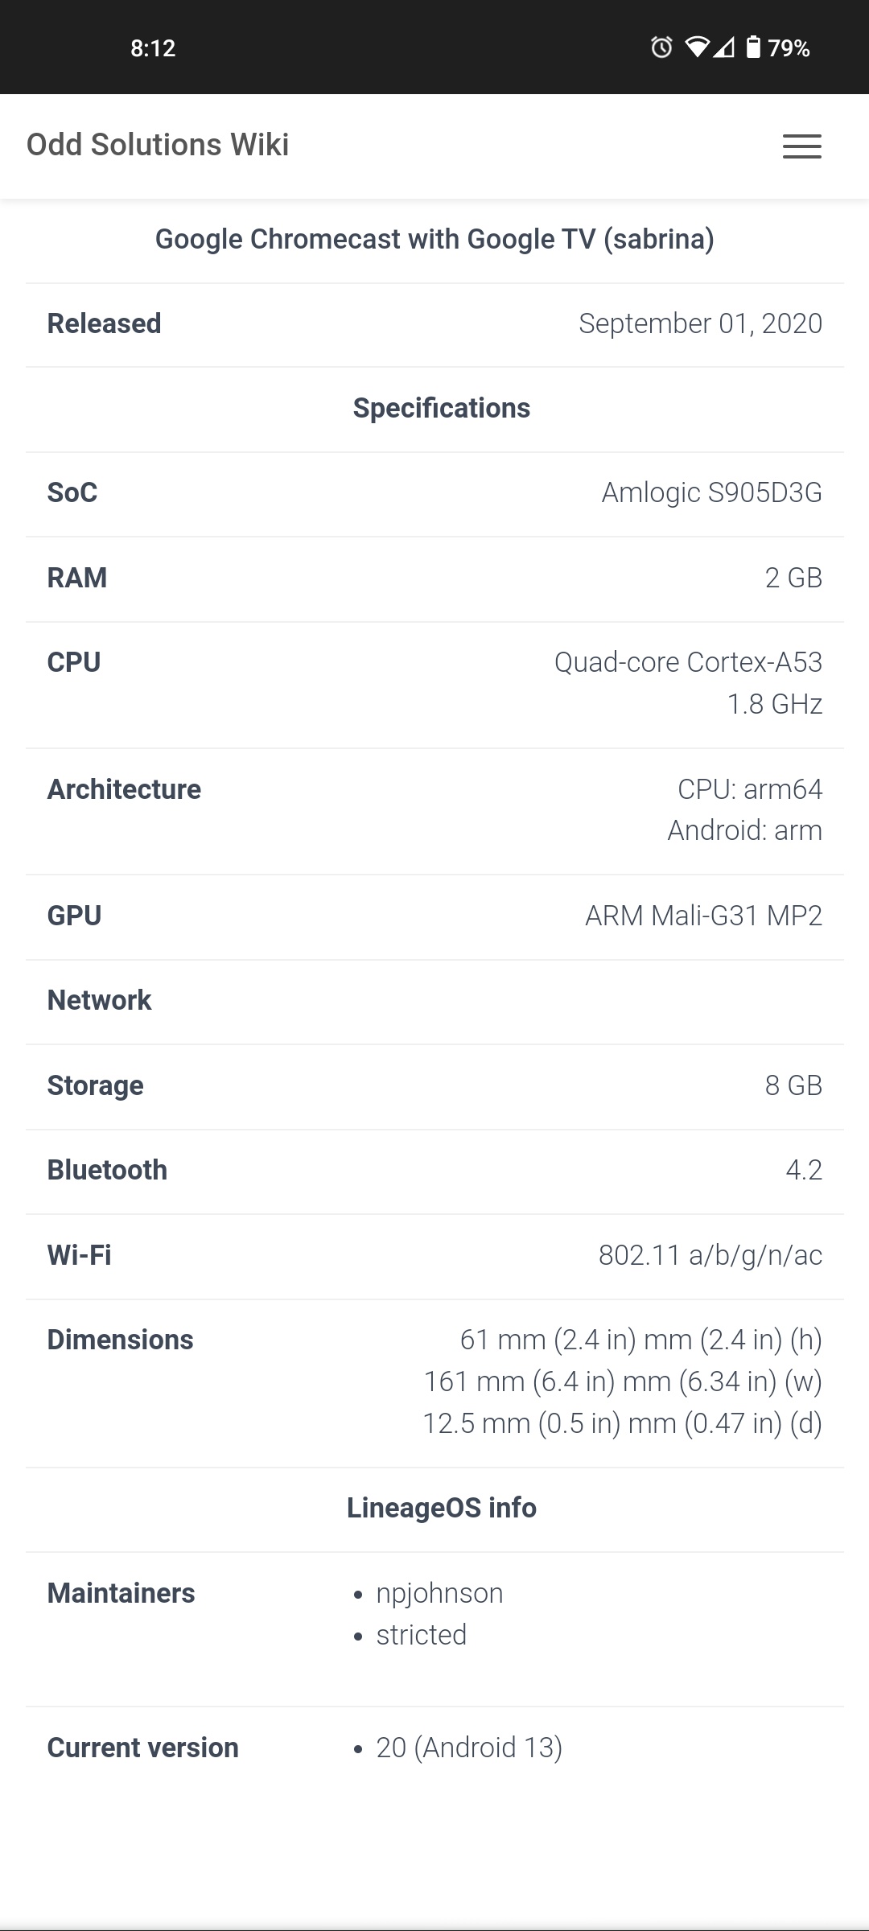Tap the 8:12 clock in status bar
Screen dimensions: 869x1931
[153, 48]
